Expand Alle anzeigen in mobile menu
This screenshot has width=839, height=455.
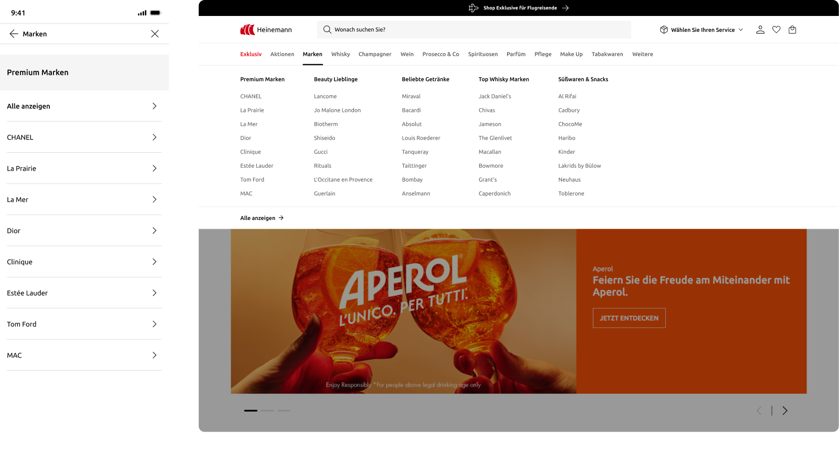(x=84, y=106)
